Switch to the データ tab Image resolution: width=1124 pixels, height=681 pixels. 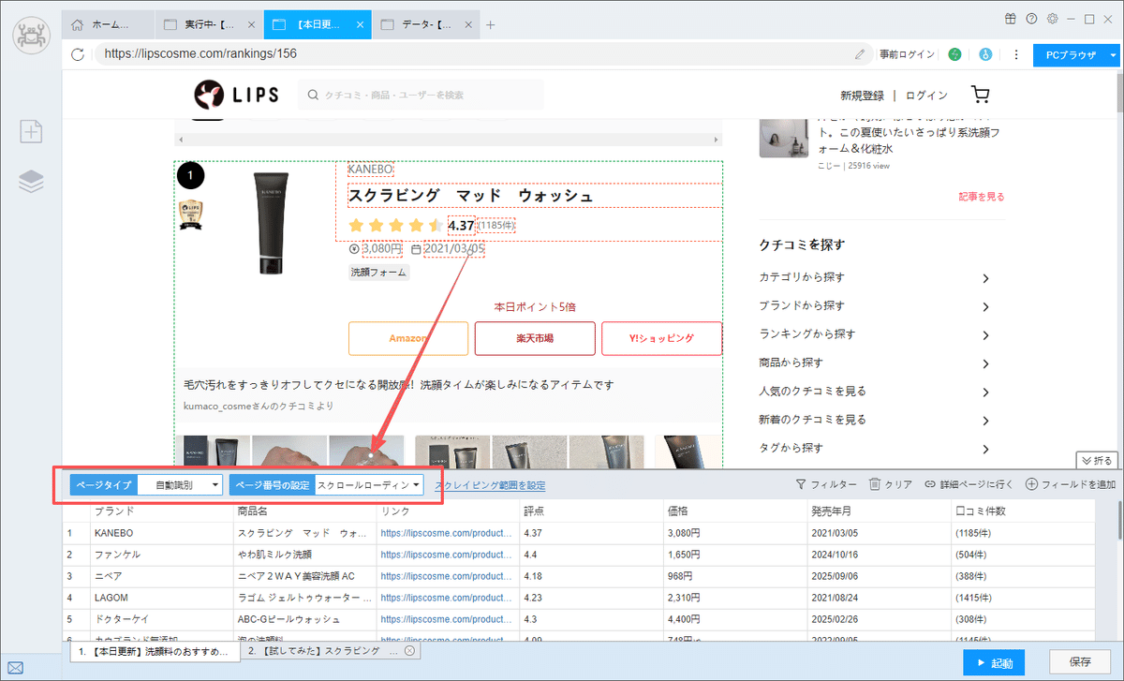pos(424,24)
